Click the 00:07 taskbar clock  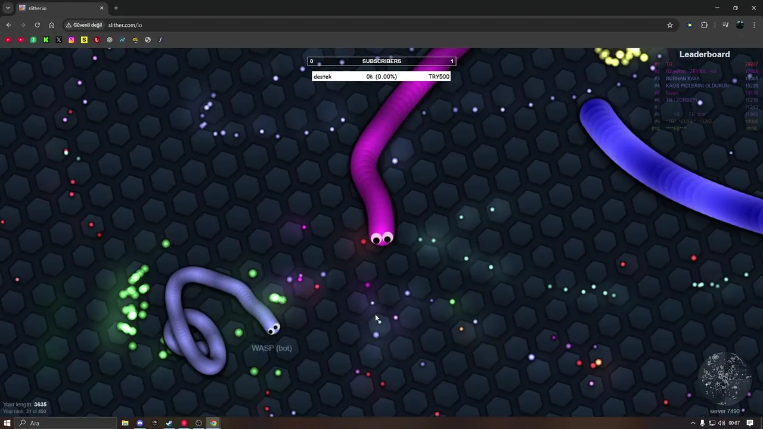pos(734,423)
